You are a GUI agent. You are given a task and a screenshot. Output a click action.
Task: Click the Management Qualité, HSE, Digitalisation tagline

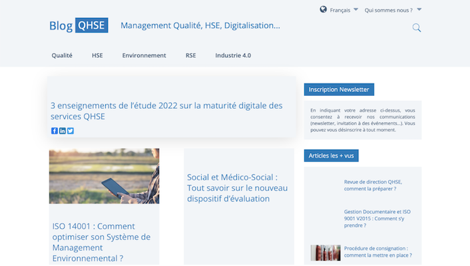click(200, 25)
